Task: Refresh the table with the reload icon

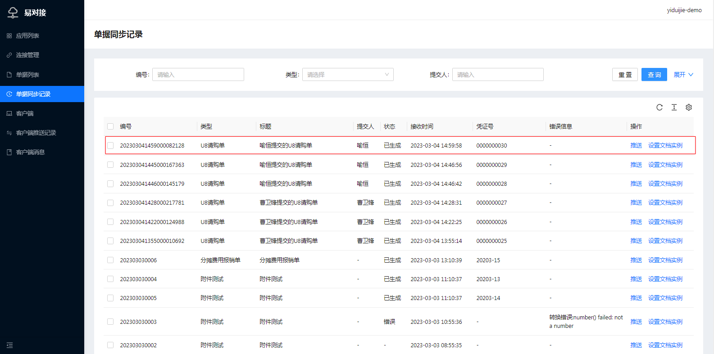Action: point(659,107)
